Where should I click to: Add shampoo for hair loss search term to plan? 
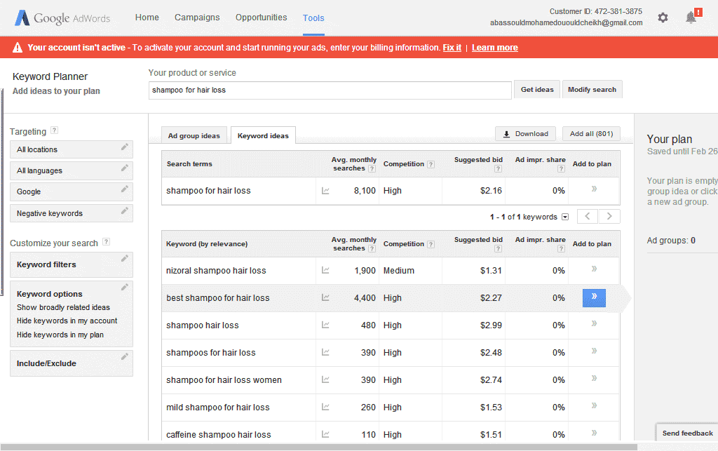pyautogui.click(x=594, y=189)
